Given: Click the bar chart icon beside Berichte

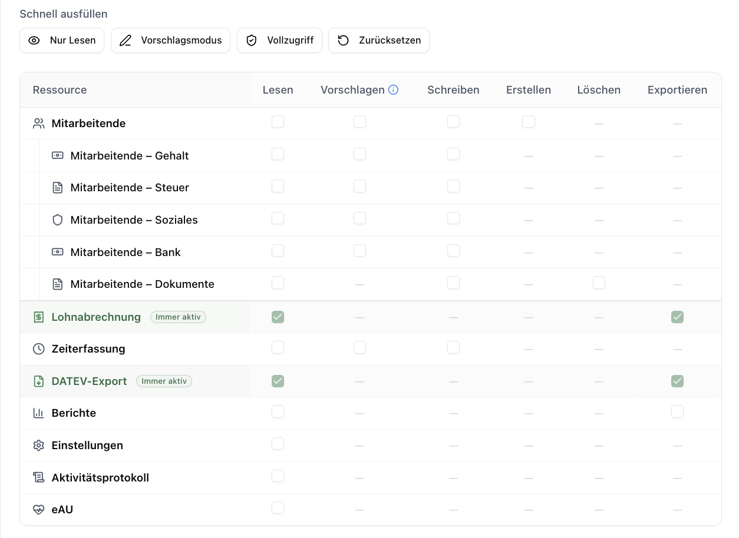Looking at the screenshot, I should coord(39,413).
